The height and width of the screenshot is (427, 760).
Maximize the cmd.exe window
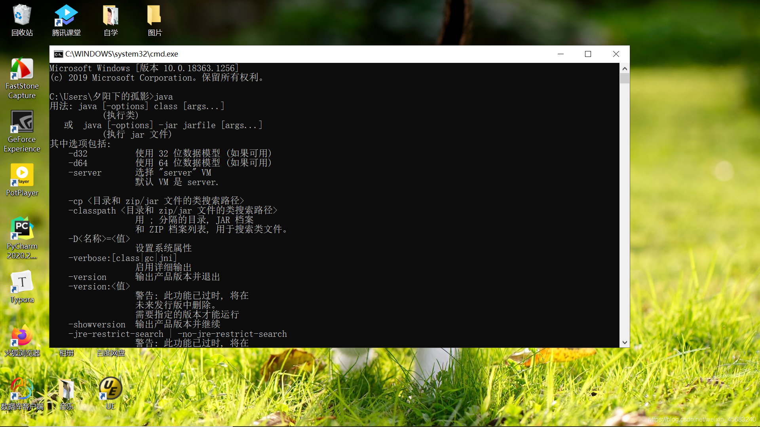588,54
